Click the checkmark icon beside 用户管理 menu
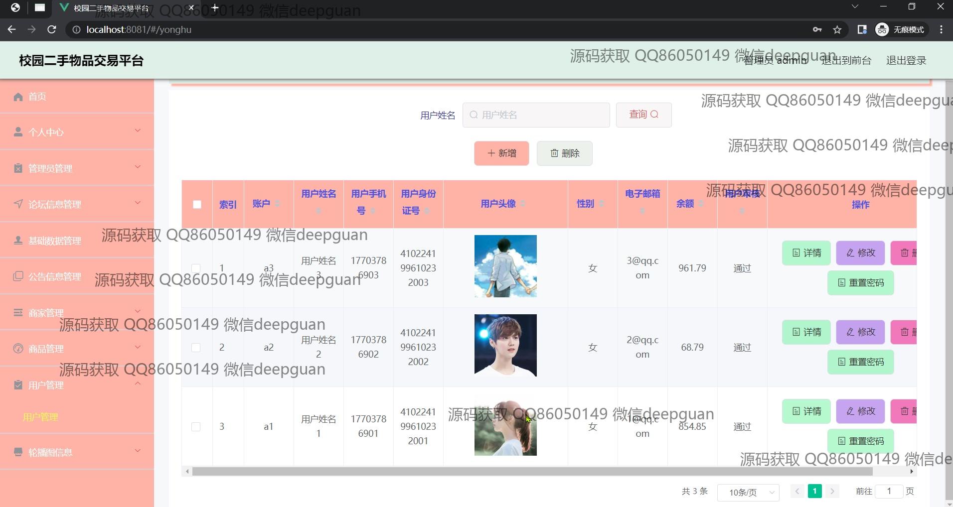The height and width of the screenshot is (507, 953). pos(18,385)
